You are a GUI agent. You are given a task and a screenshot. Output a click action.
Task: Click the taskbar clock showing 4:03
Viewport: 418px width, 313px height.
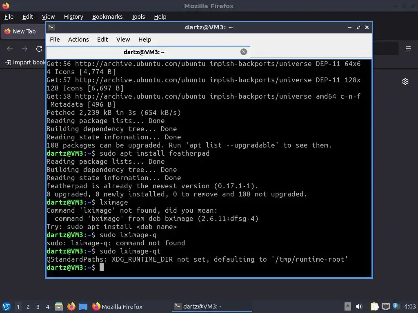[x=410, y=306]
